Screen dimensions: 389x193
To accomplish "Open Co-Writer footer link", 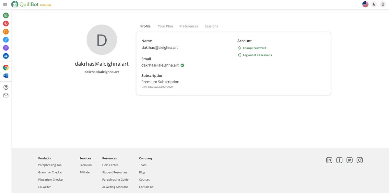I will point(44,187).
